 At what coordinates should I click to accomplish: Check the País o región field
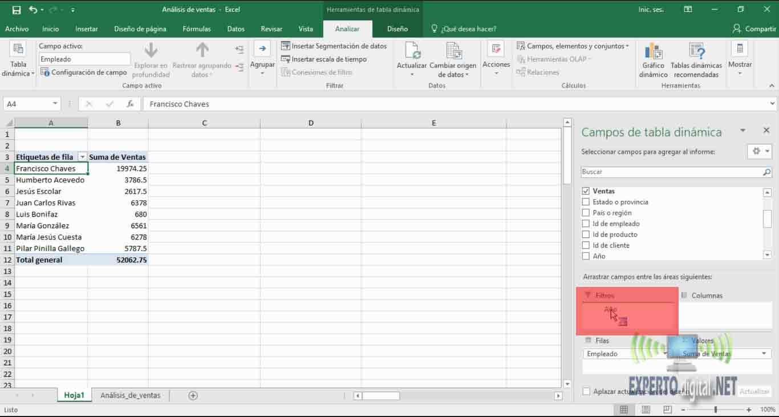click(586, 213)
